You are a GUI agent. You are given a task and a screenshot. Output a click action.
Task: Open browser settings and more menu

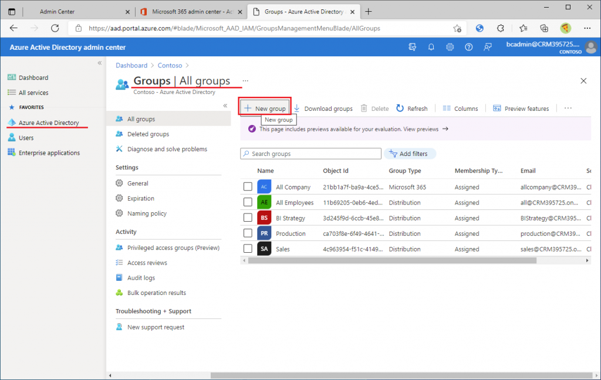pyautogui.click(x=587, y=28)
